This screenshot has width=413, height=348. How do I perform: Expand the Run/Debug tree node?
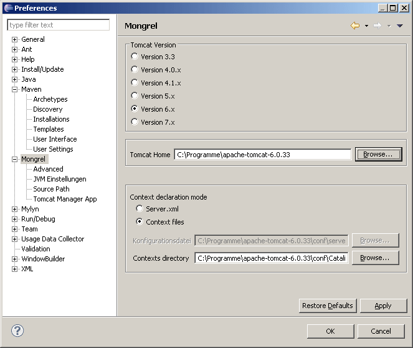[x=15, y=220]
